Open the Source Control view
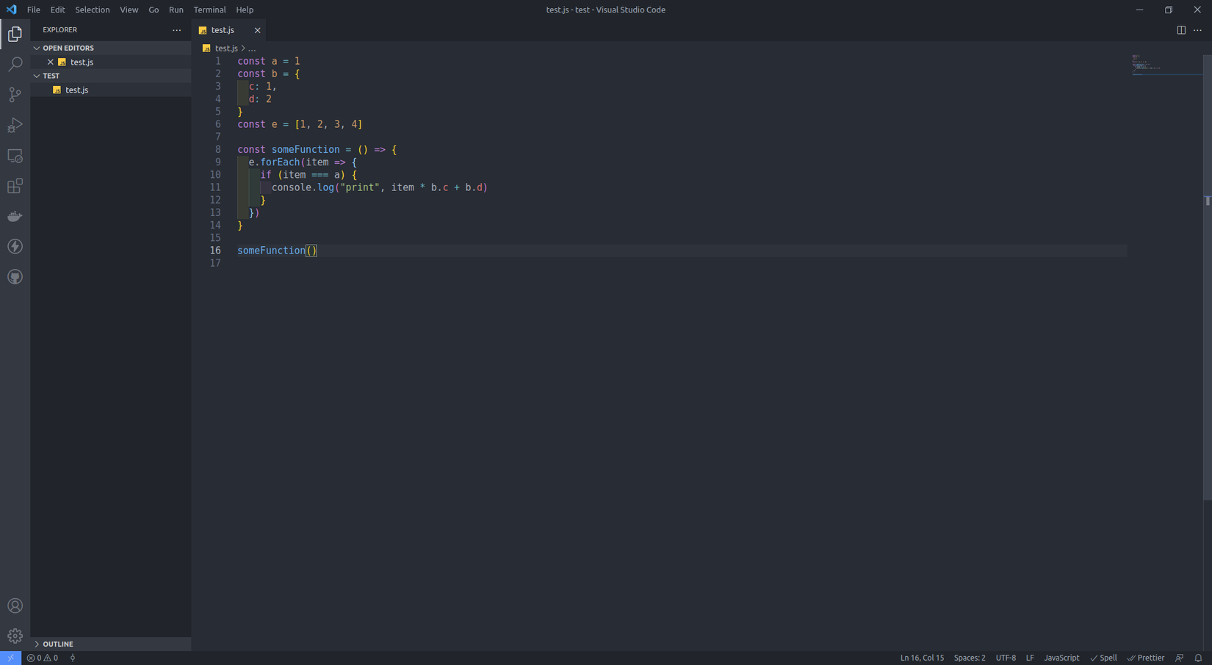1212x665 pixels. [15, 94]
